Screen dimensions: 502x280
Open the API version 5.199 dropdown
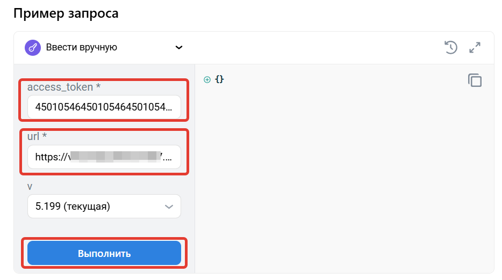104,207
